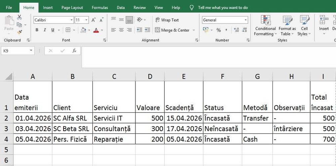Click the Increase Indent icon
This screenshot has width=336, height=166.
(147, 30)
